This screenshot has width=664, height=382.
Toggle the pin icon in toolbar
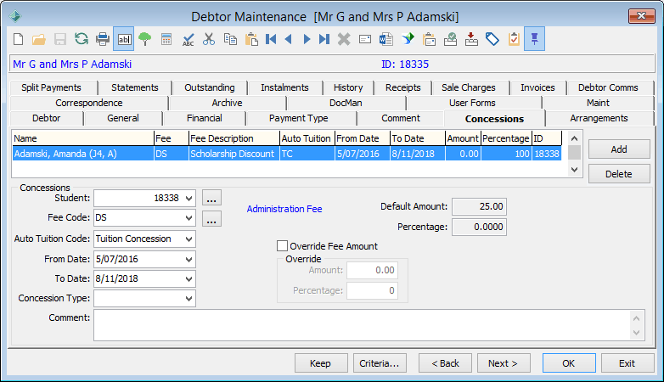(534, 39)
